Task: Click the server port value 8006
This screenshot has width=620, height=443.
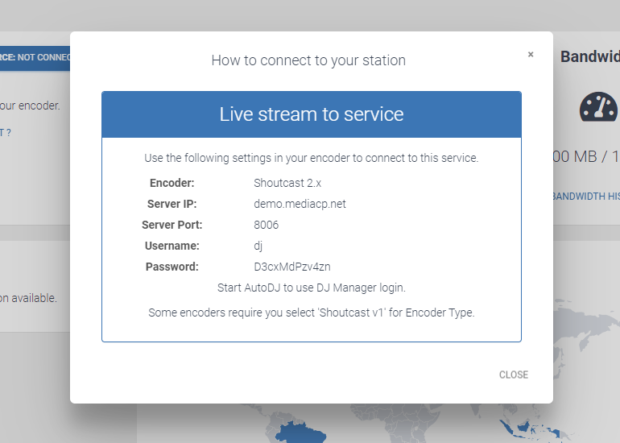Action: pyautogui.click(x=266, y=225)
